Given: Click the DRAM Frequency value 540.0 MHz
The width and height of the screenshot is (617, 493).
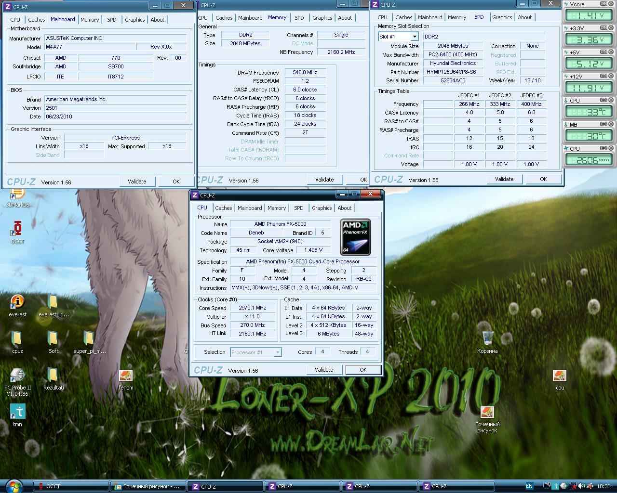Looking at the screenshot, I should (305, 72).
